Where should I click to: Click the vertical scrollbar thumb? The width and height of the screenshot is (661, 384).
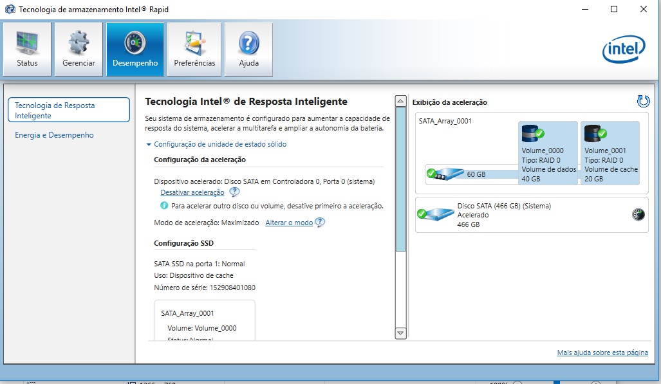(400, 179)
